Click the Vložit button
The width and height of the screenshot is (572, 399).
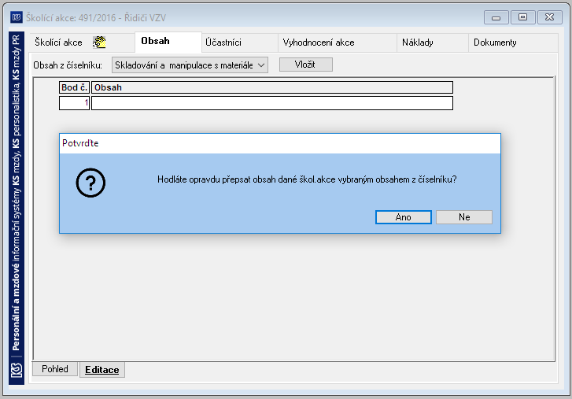[x=306, y=65]
